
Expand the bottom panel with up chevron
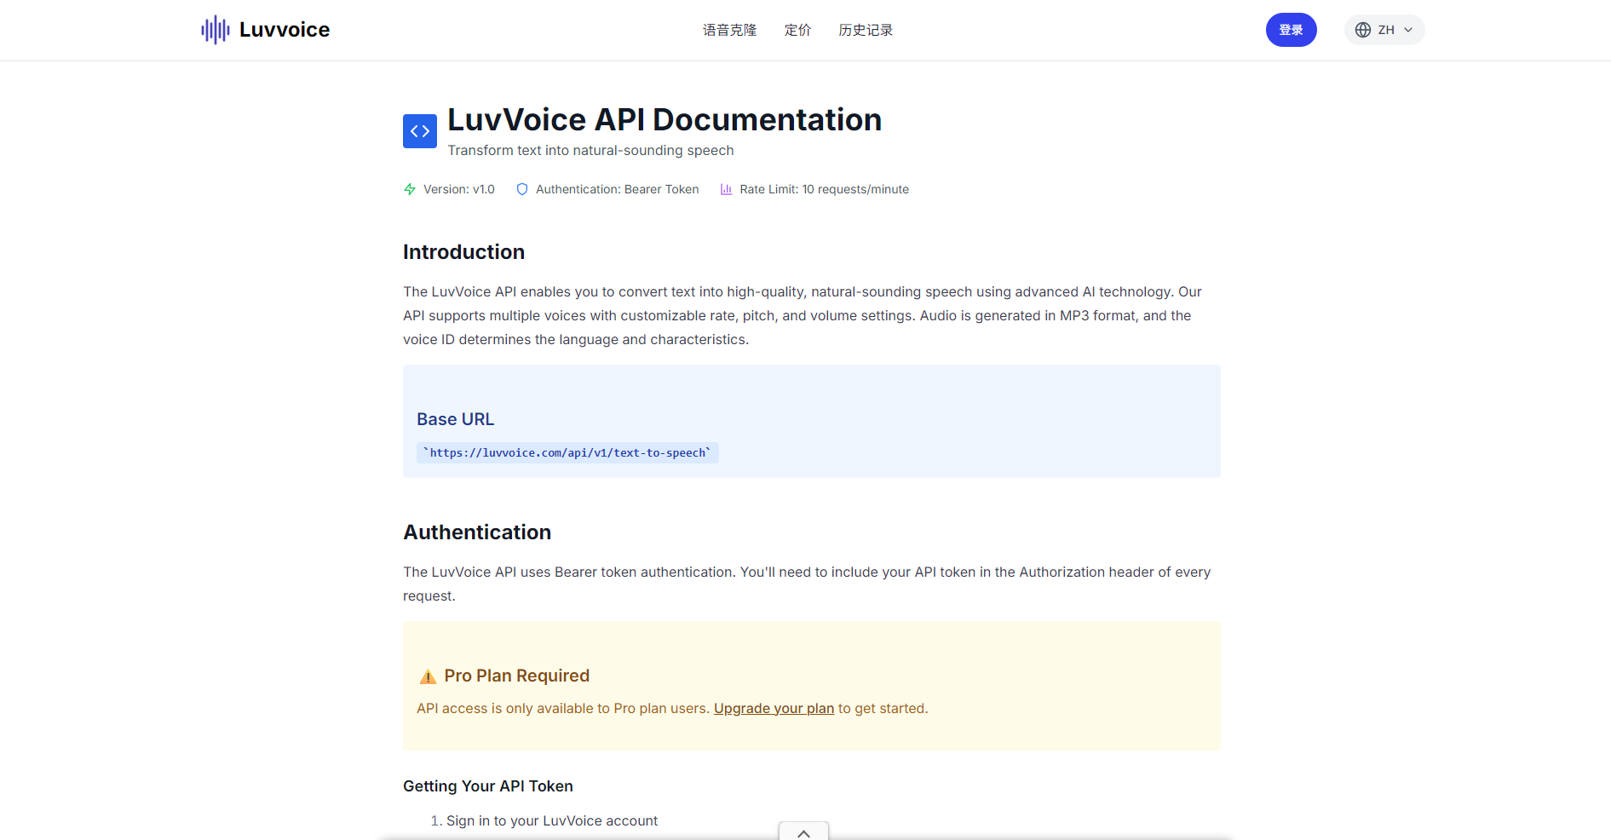(803, 832)
